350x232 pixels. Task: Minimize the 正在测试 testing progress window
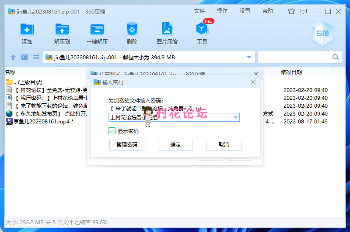(x=245, y=74)
